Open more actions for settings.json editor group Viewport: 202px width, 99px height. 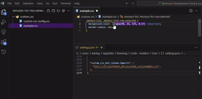[x=196, y=47]
